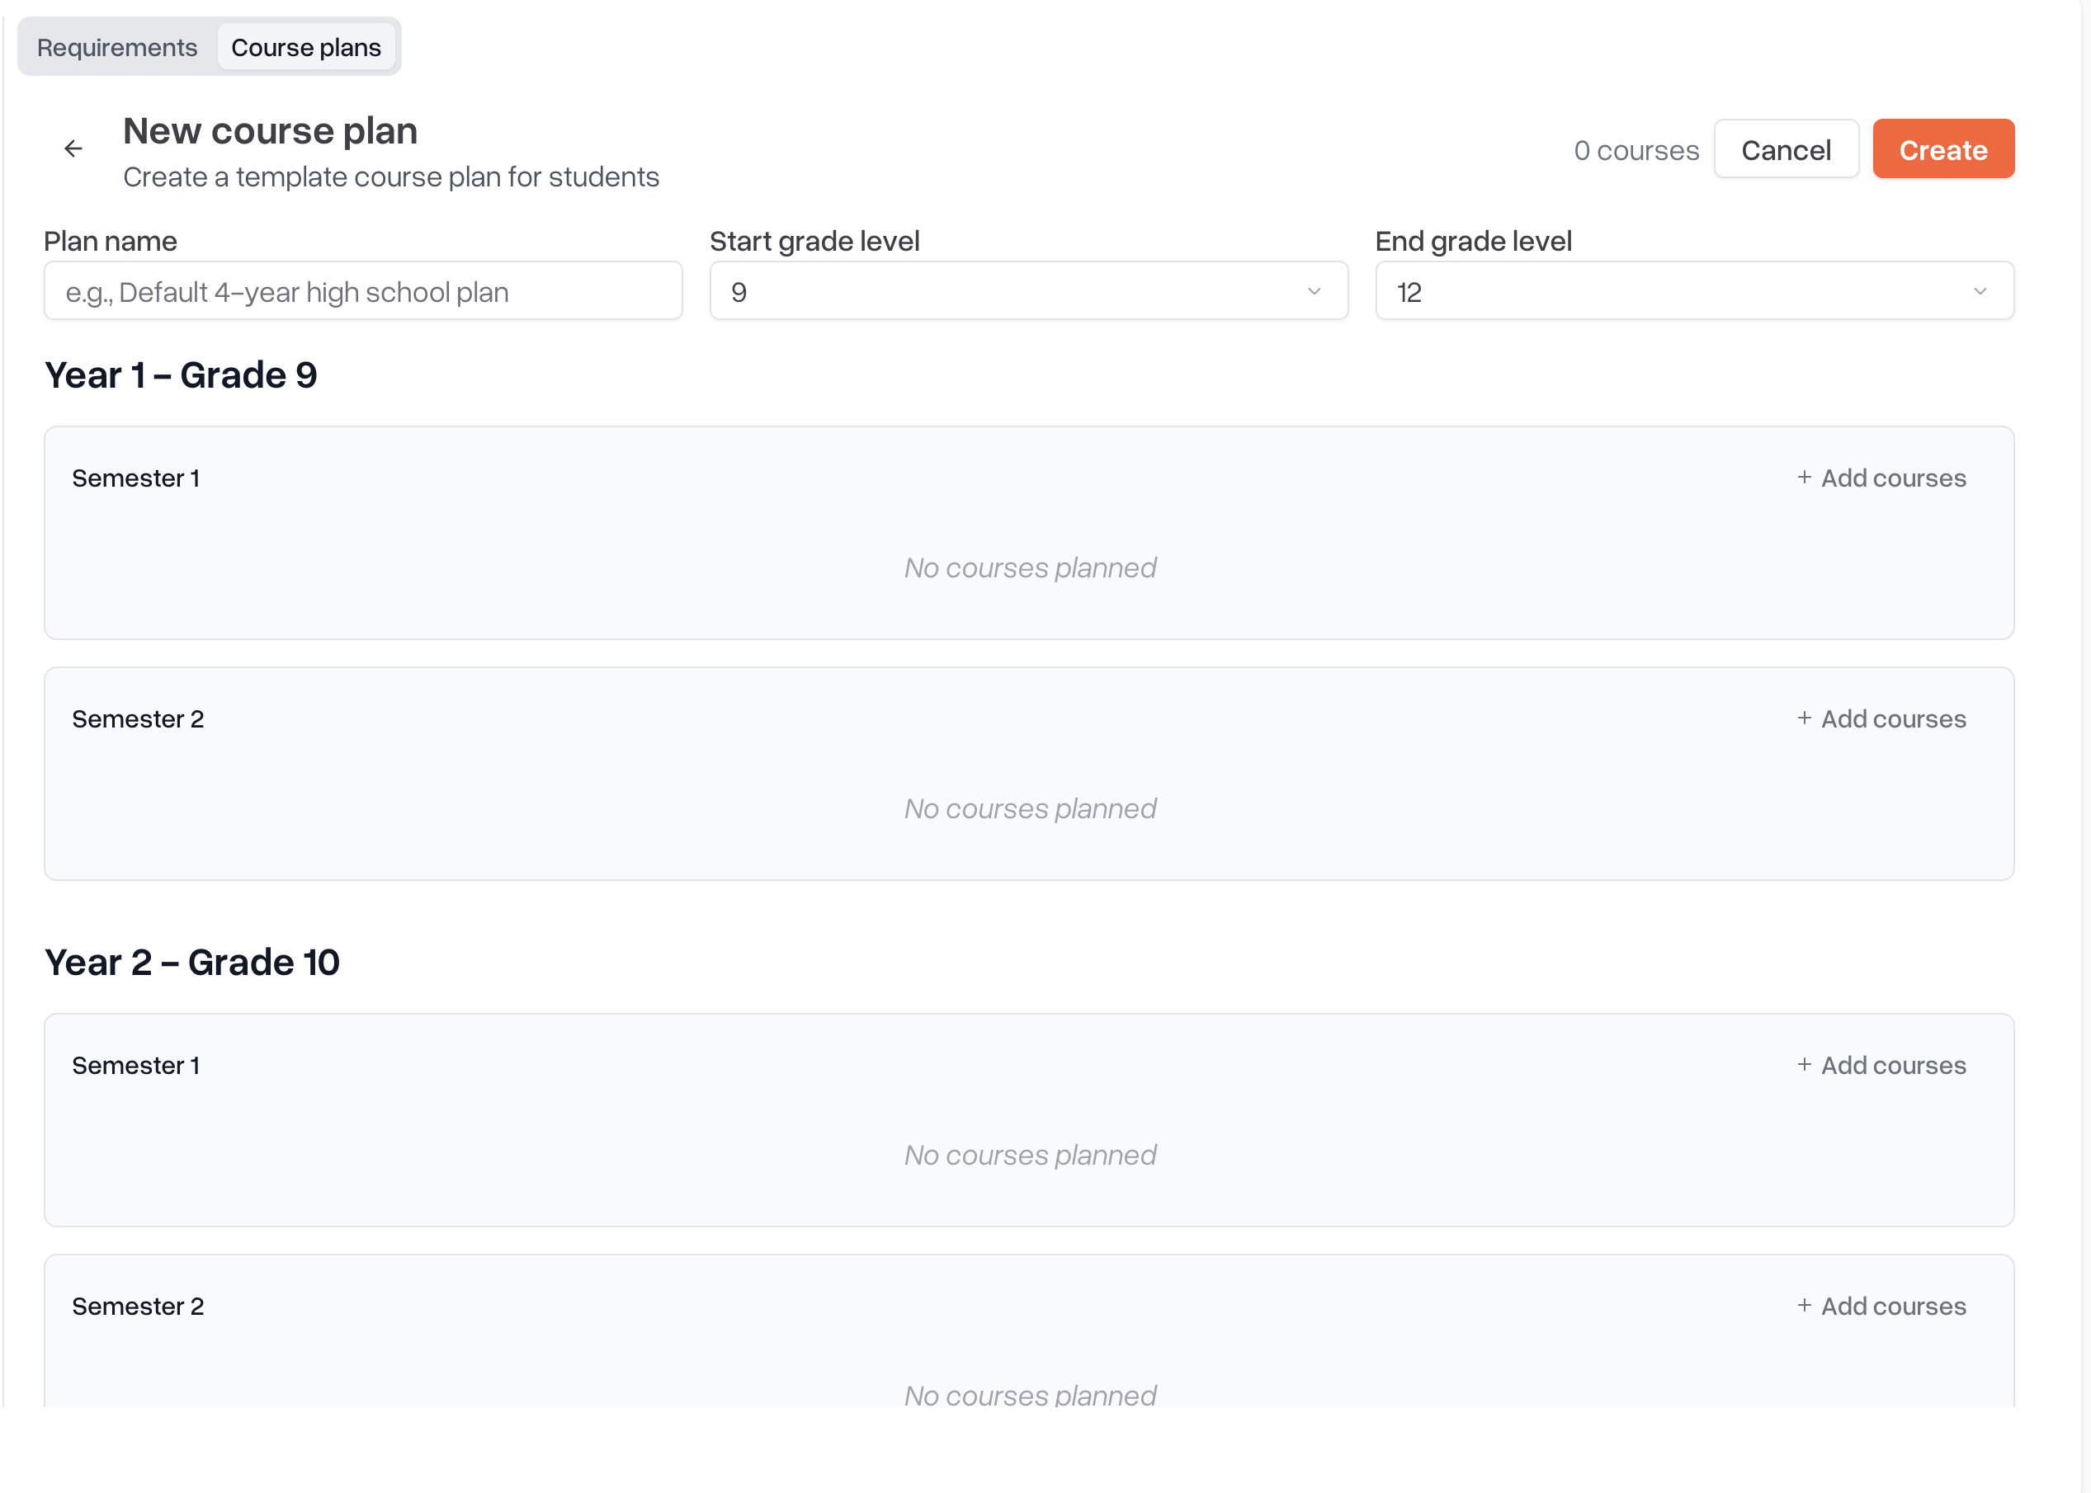Click plus icon in Grade 10 Semester 2

click(1804, 1306)
